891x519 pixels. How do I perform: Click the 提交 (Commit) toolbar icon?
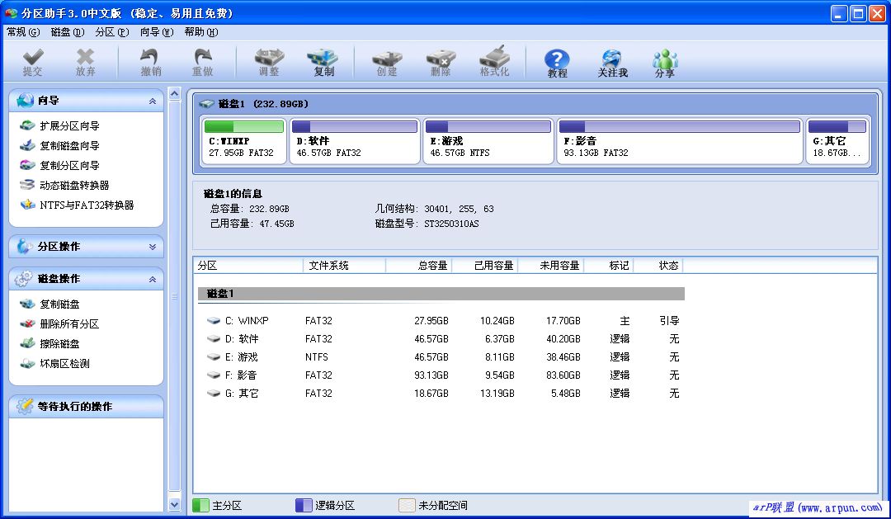click(x=32, y=62)
